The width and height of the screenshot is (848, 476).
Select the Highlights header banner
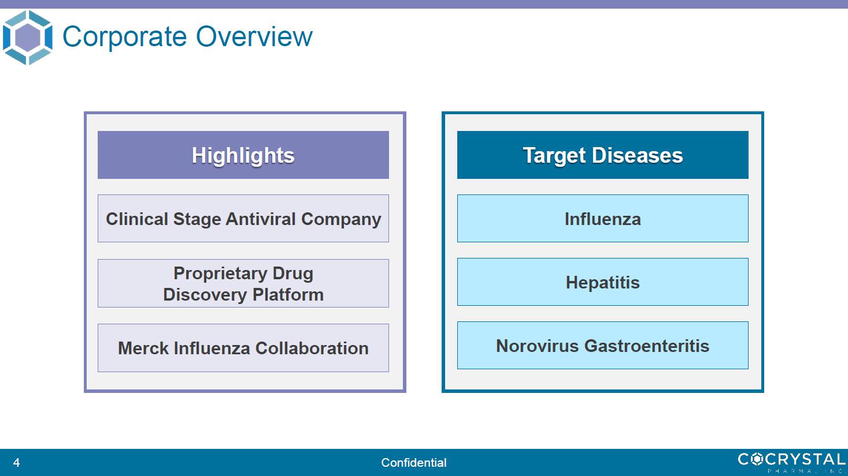tap(243, 155)
